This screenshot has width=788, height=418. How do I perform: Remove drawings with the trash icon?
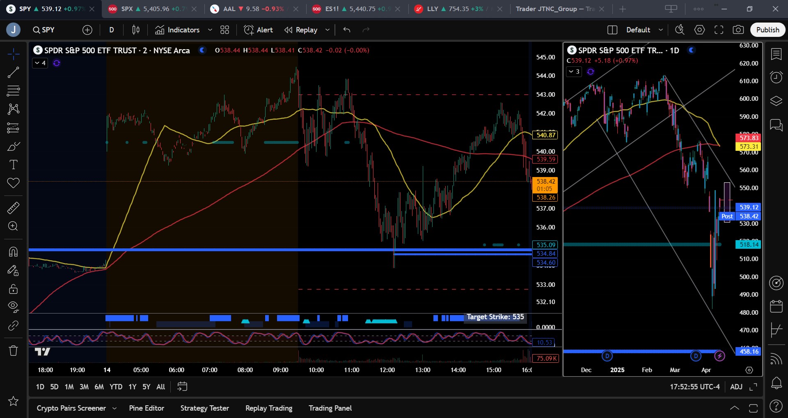point(13,351)
